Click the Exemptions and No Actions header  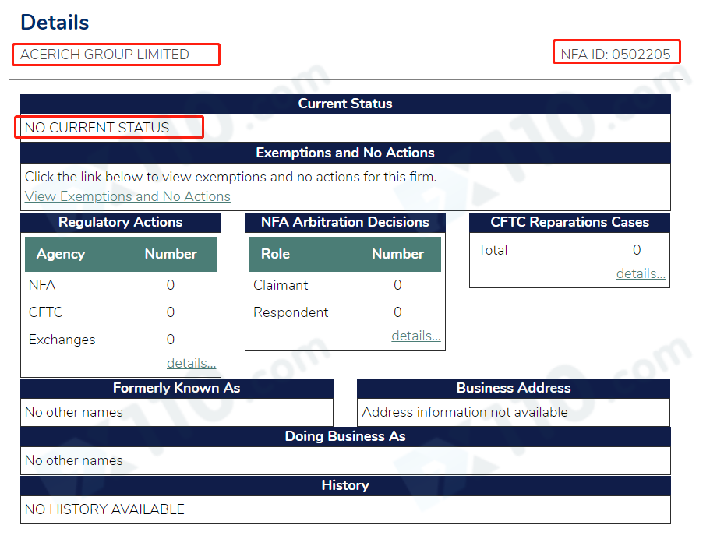(345, 153)
